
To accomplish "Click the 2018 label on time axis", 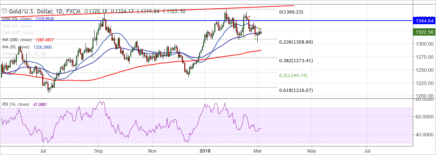I will click(204, 151).
